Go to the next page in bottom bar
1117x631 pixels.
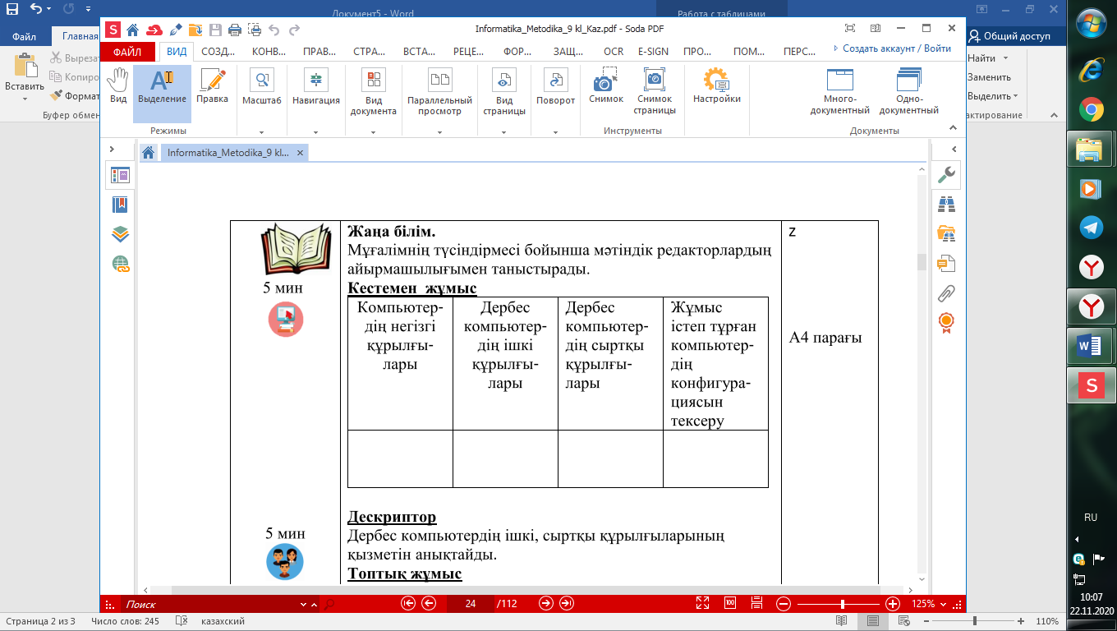tap(546, 604)
